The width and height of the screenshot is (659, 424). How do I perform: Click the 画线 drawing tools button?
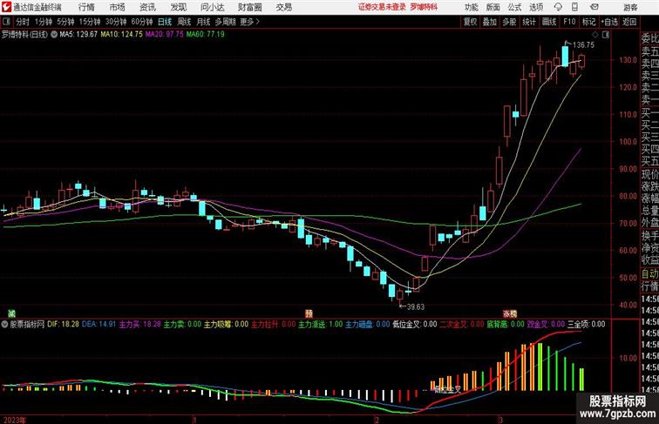pos(549,22)
